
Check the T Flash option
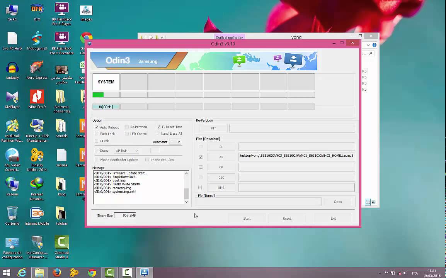[96, 141]
